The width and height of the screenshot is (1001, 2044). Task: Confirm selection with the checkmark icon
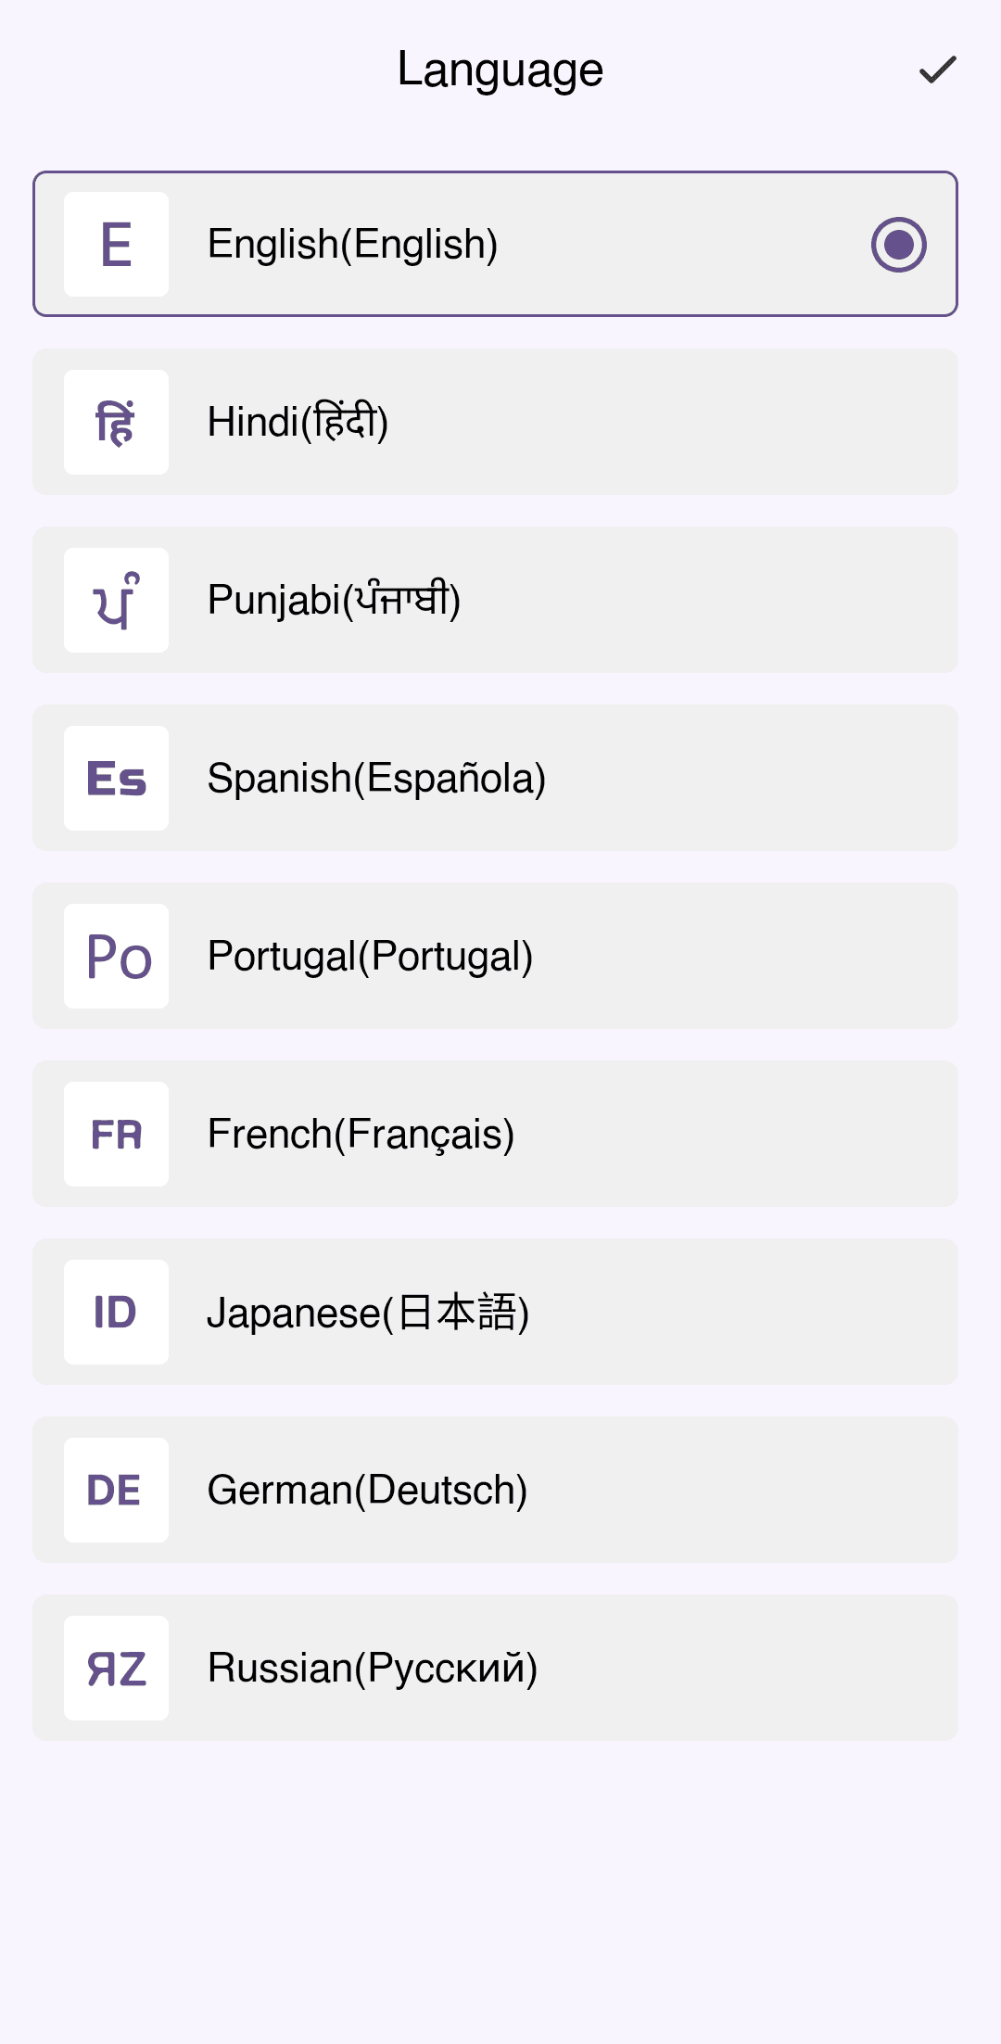[x=937, y=70]
